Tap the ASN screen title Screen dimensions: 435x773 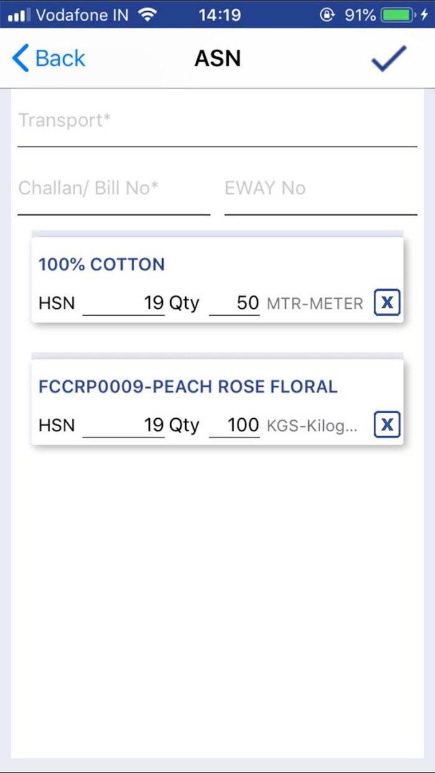point(217,59)
